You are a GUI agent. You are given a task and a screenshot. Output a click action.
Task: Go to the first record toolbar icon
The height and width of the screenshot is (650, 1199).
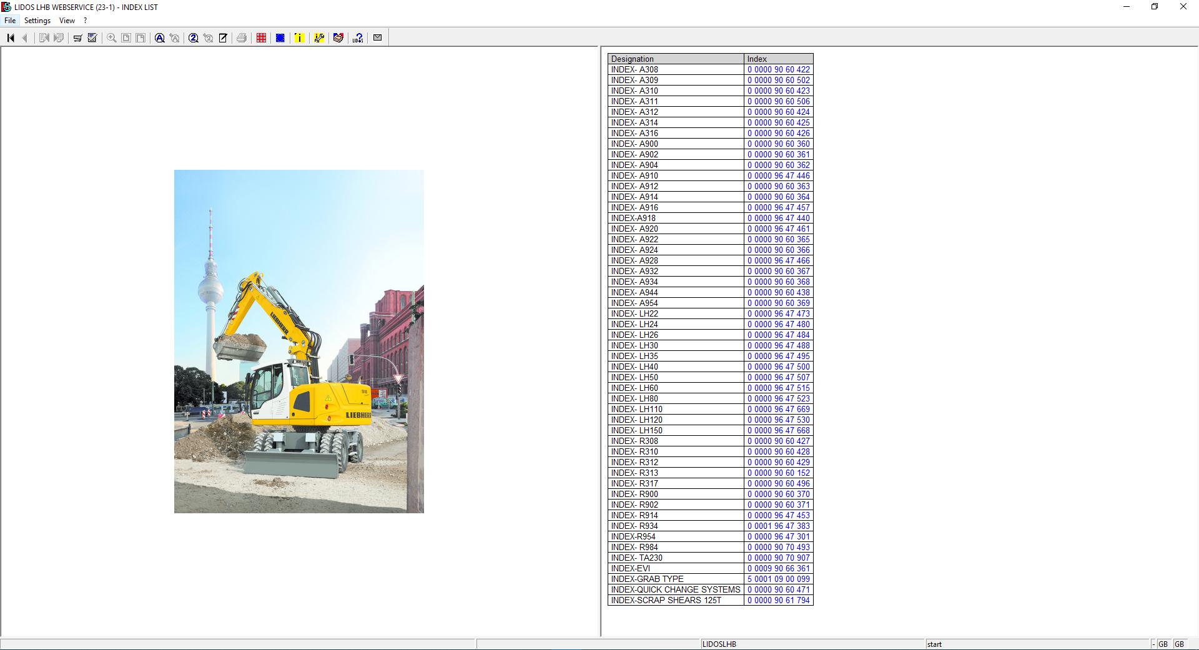coord(10,37)
